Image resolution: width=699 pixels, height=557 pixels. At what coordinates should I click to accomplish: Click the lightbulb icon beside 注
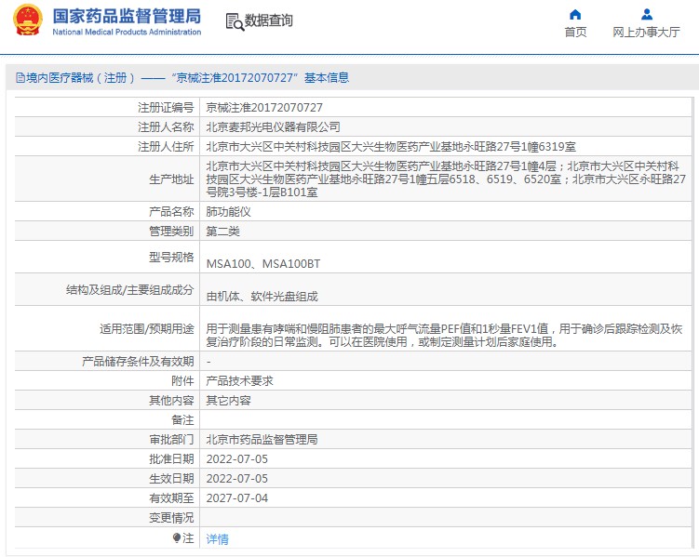point(177,538)
